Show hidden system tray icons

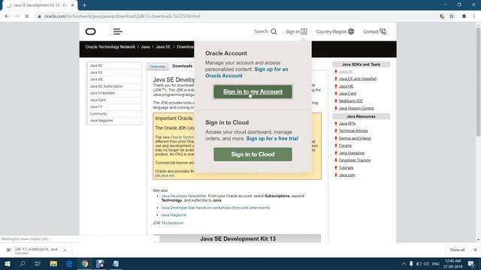coord(404,263)
